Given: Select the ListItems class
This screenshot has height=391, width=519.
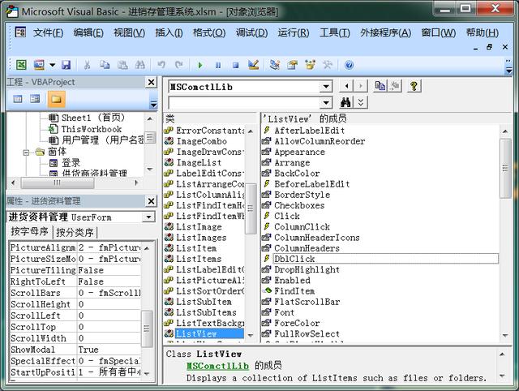Looking at the screenshot, I should click(x=199, y=259).
